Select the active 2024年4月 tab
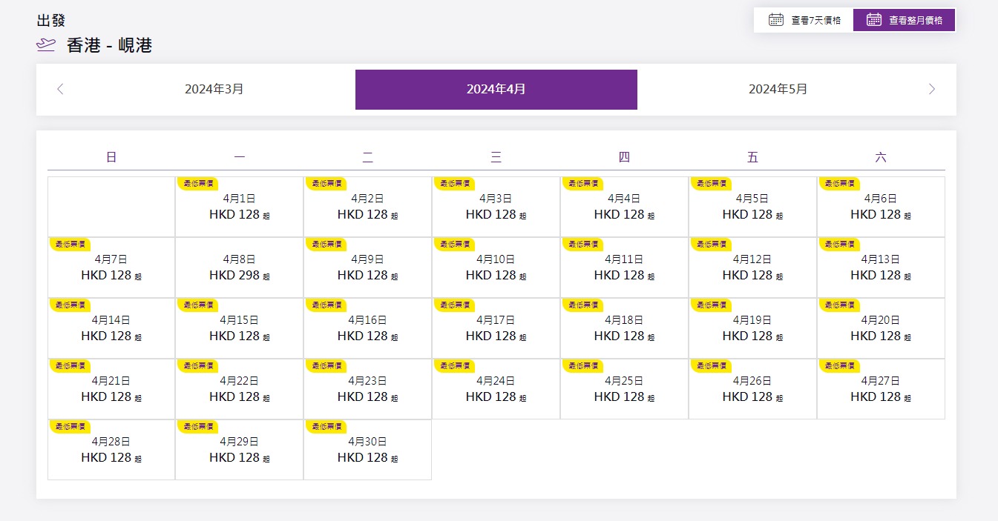 coord(496,90)
